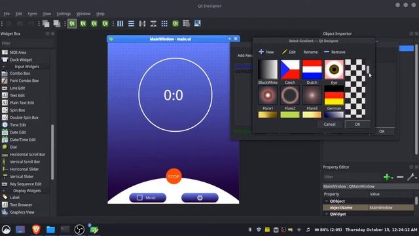Select the Edit Widgets mode icon
The height and width of the screenshot is (236, 419).
(x=72, y=24)
